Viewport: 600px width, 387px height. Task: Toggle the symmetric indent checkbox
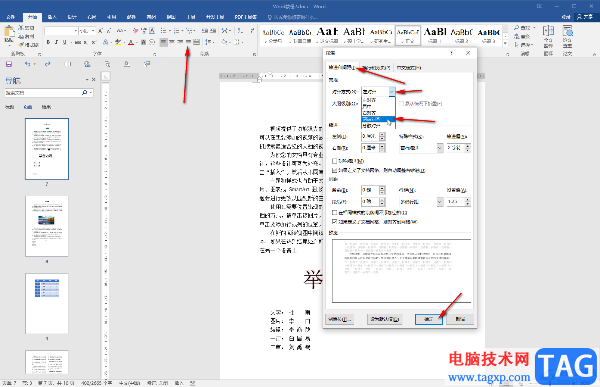pos(335,161)
